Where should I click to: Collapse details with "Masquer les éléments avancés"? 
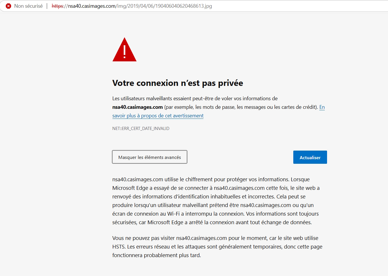click(149, 157)
